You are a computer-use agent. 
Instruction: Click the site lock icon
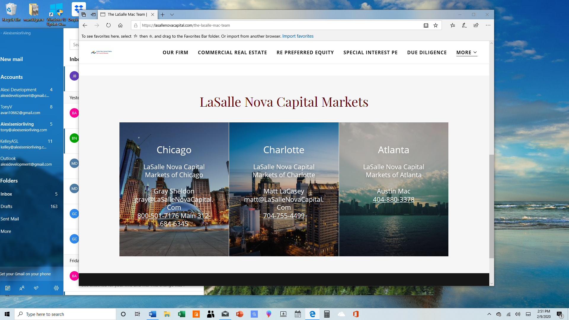pos(136,25)
